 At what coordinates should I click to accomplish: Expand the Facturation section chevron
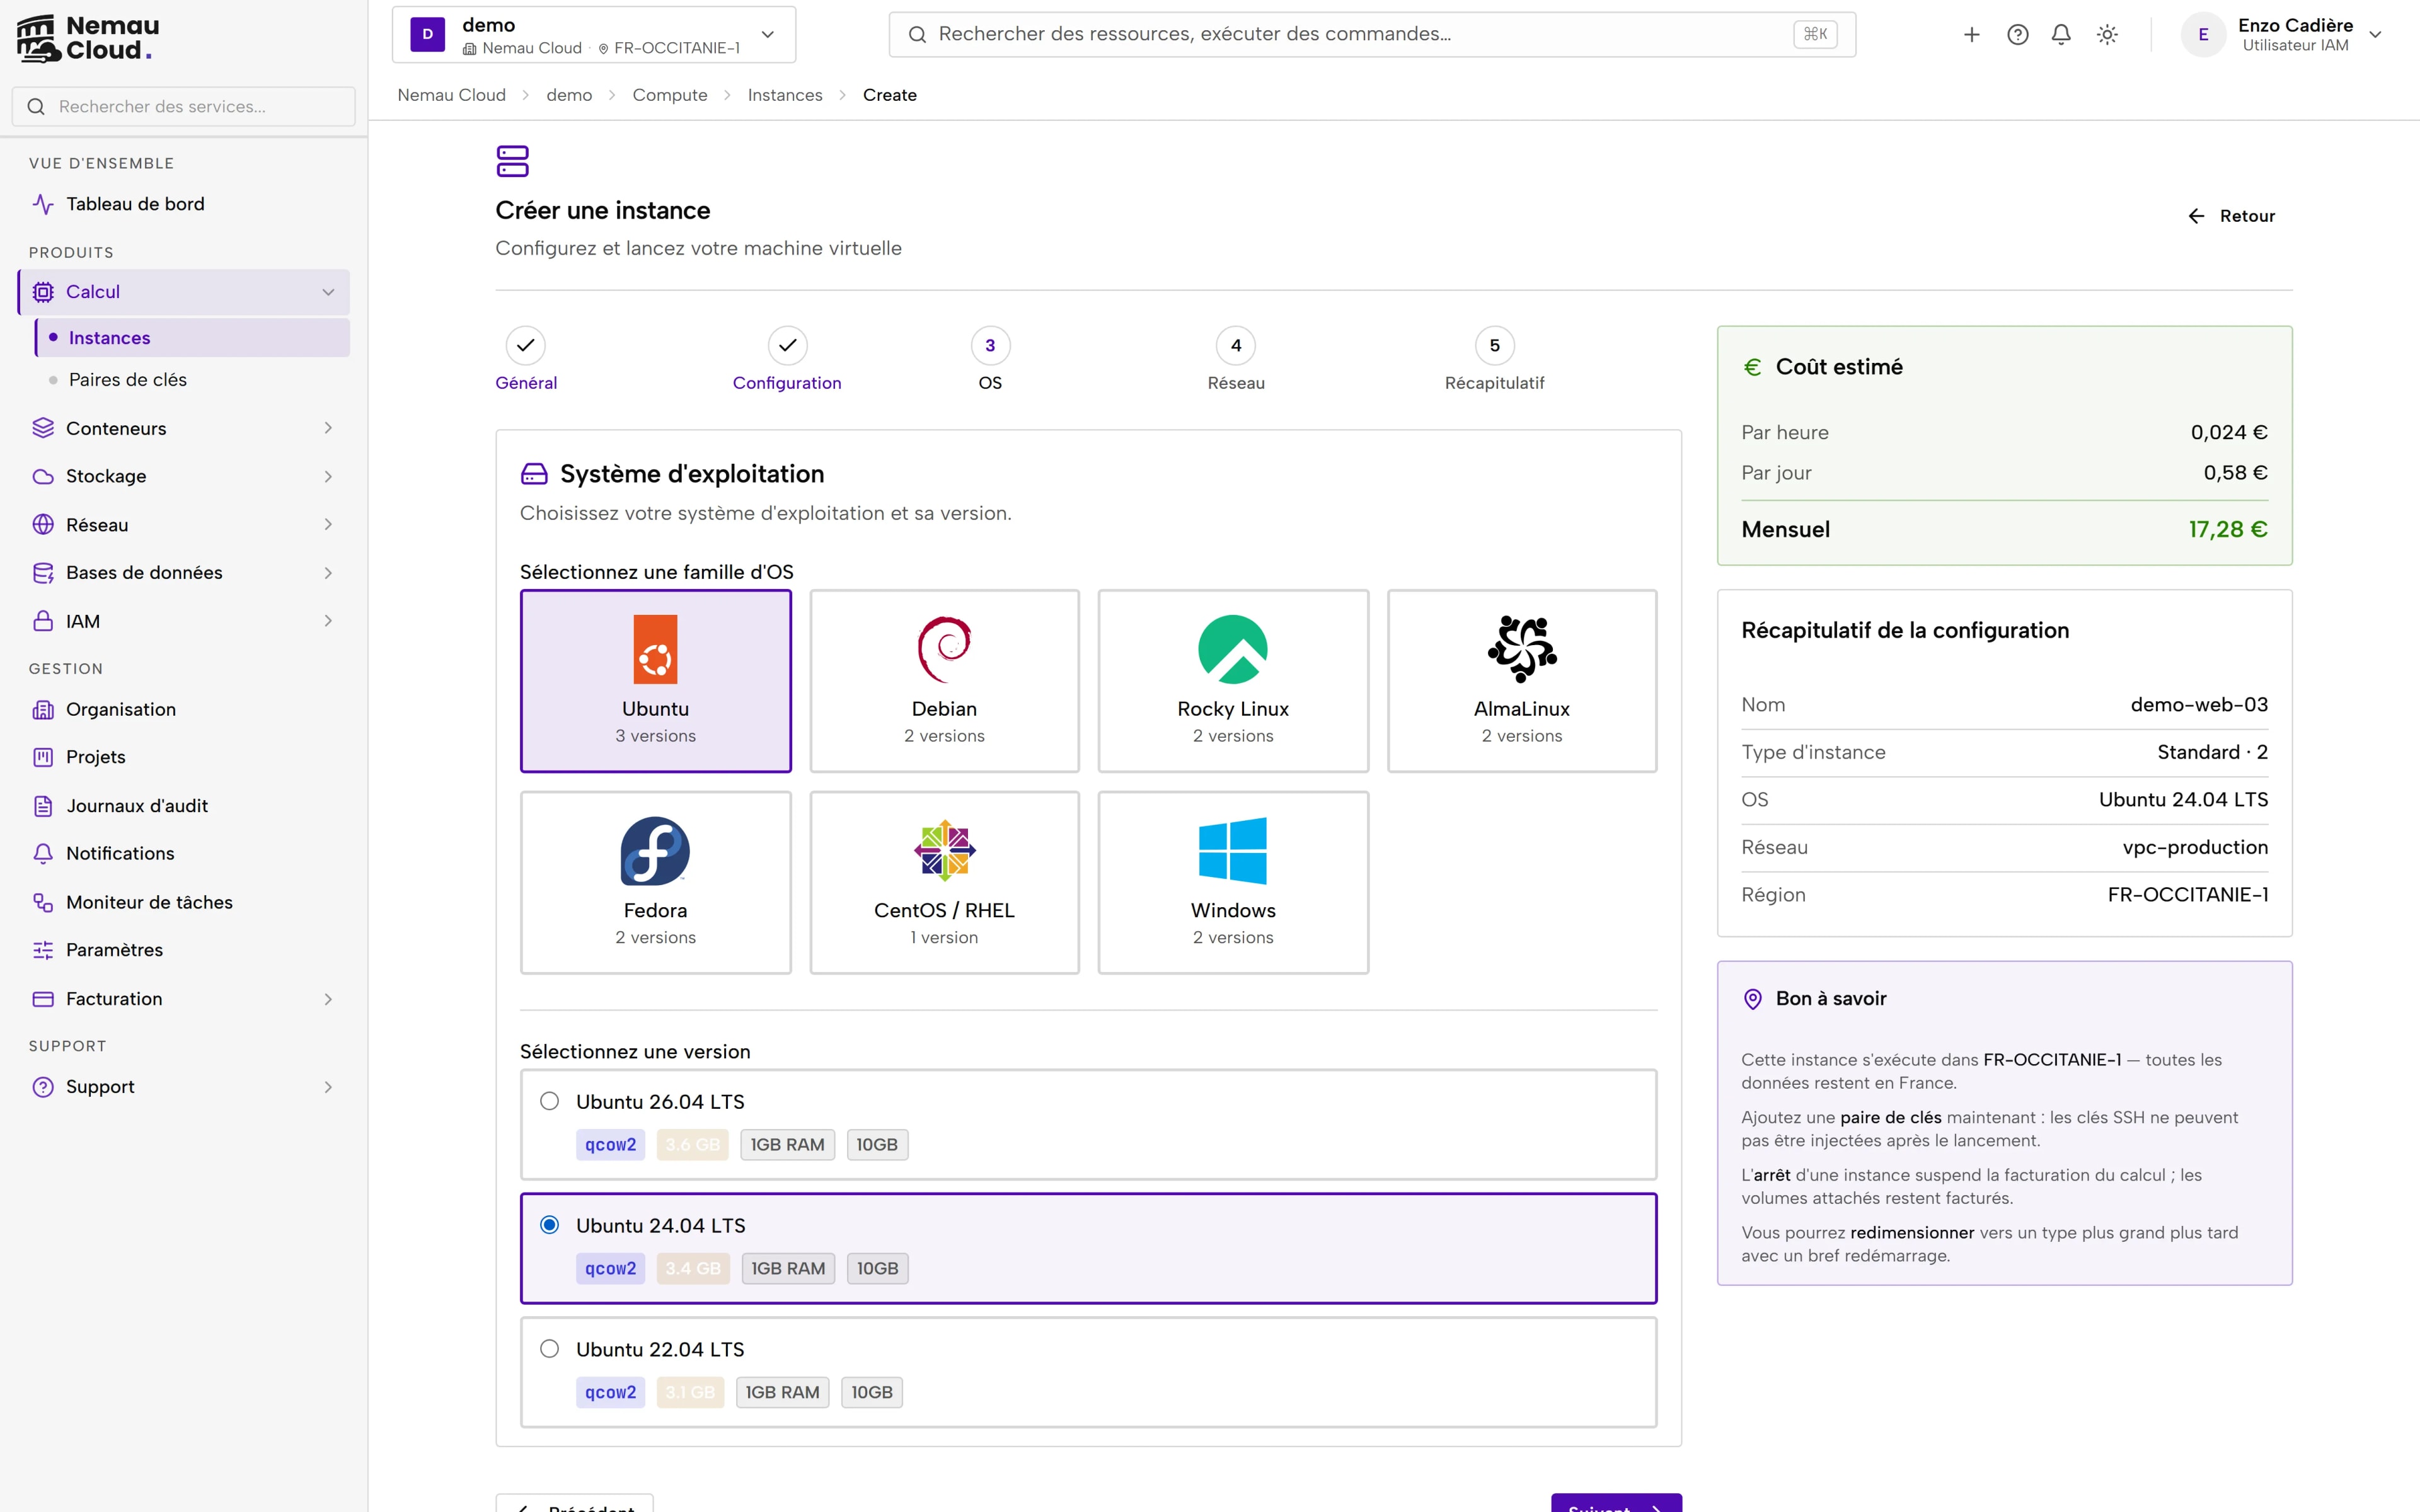328,999
